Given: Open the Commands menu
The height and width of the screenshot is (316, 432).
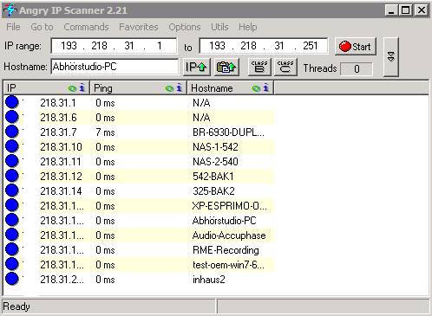Looking at the screenshot, I should coord(86,27).
